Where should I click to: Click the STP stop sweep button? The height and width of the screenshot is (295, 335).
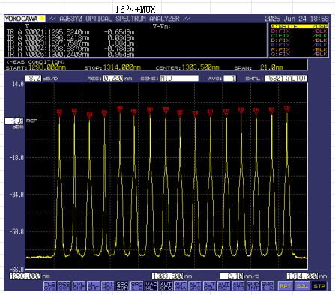click(319, 286)
